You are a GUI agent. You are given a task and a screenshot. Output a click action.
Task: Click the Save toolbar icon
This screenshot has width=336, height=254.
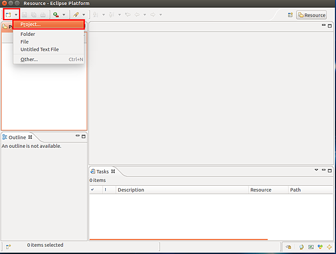[25, 15]
